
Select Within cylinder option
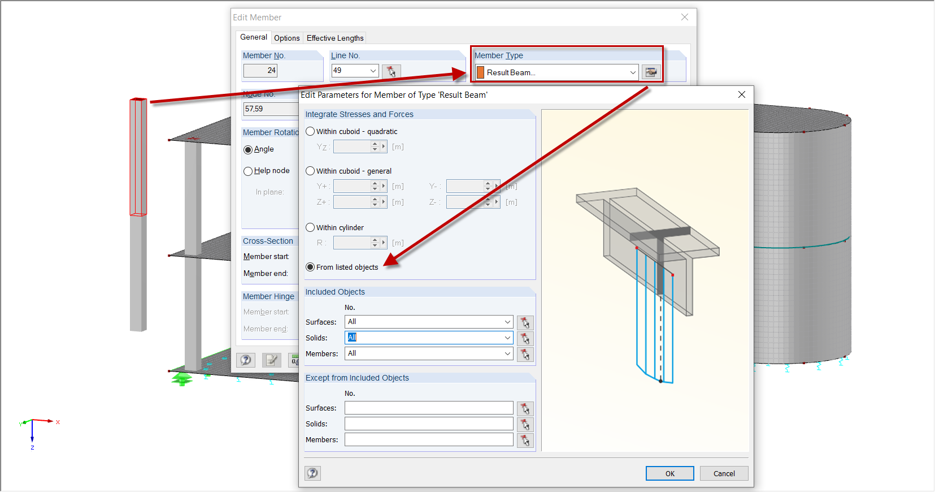310,227
